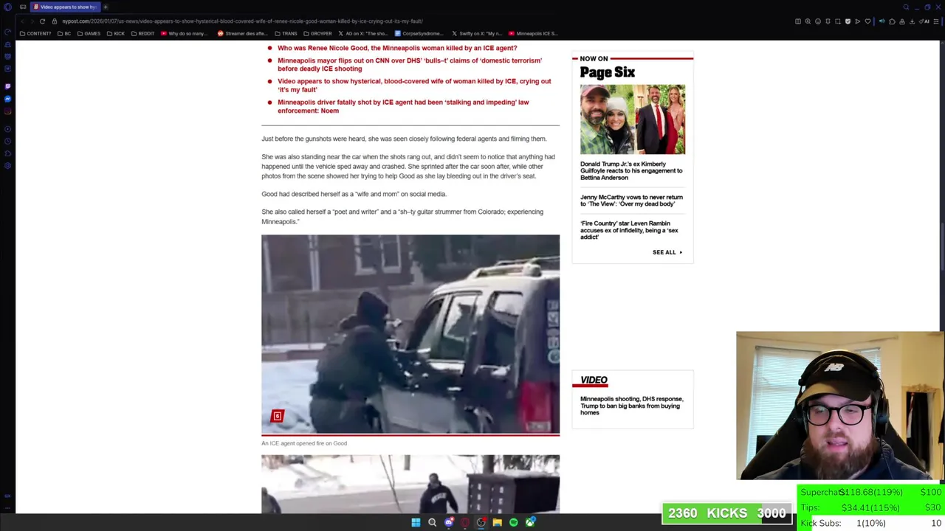Click SEE ALL in Page Six box
The width and height of the screenshot is (945, 531).
(667, 252)
